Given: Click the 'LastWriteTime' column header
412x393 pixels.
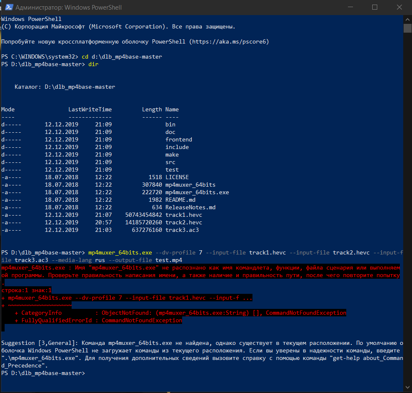Looking at the screenshot, I should (90, 110).
